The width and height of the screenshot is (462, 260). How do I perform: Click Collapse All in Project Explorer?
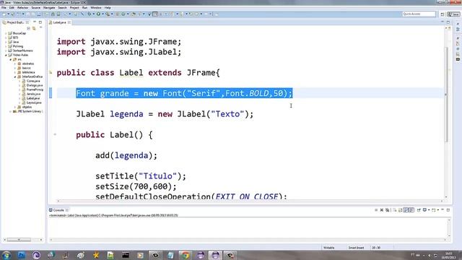click(x=29, y=28)
